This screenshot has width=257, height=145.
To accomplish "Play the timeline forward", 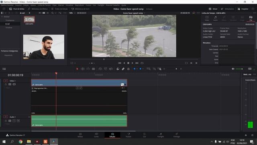I will pyautogui.click(x=133, y=63).
